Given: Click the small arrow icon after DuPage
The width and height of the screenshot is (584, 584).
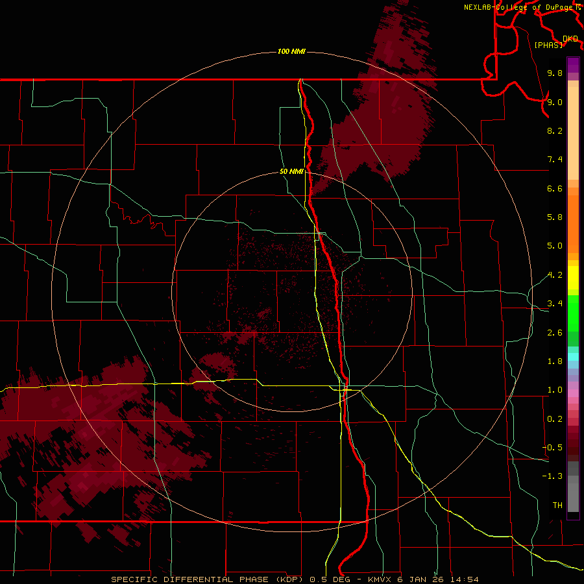Looking at the screenshot, I should pos(578,7).
